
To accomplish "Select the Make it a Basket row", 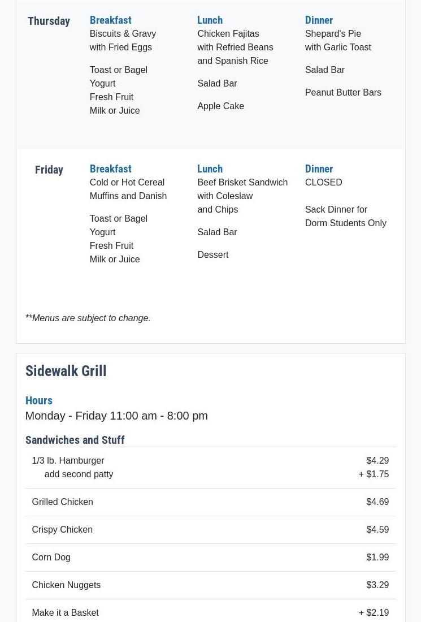I will click(x=210, y=611).
